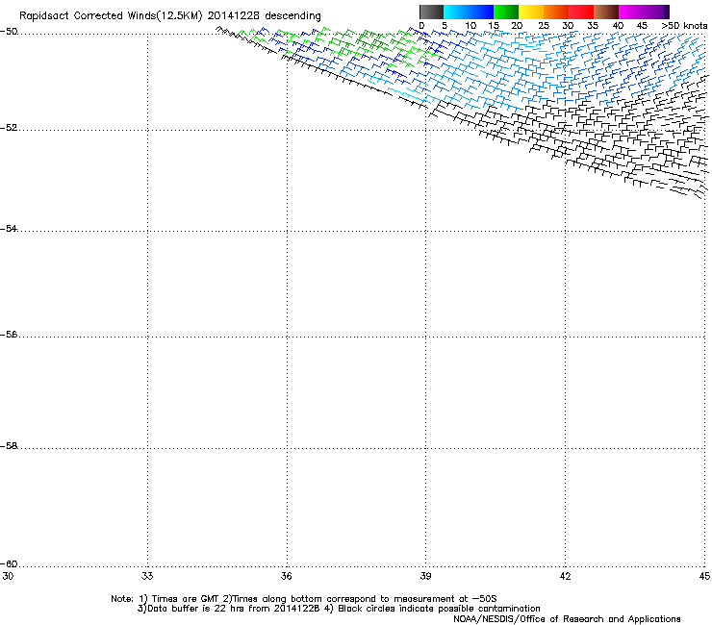
Task: Click the longitude axis label '42'
Action: (x=565, y=576)
